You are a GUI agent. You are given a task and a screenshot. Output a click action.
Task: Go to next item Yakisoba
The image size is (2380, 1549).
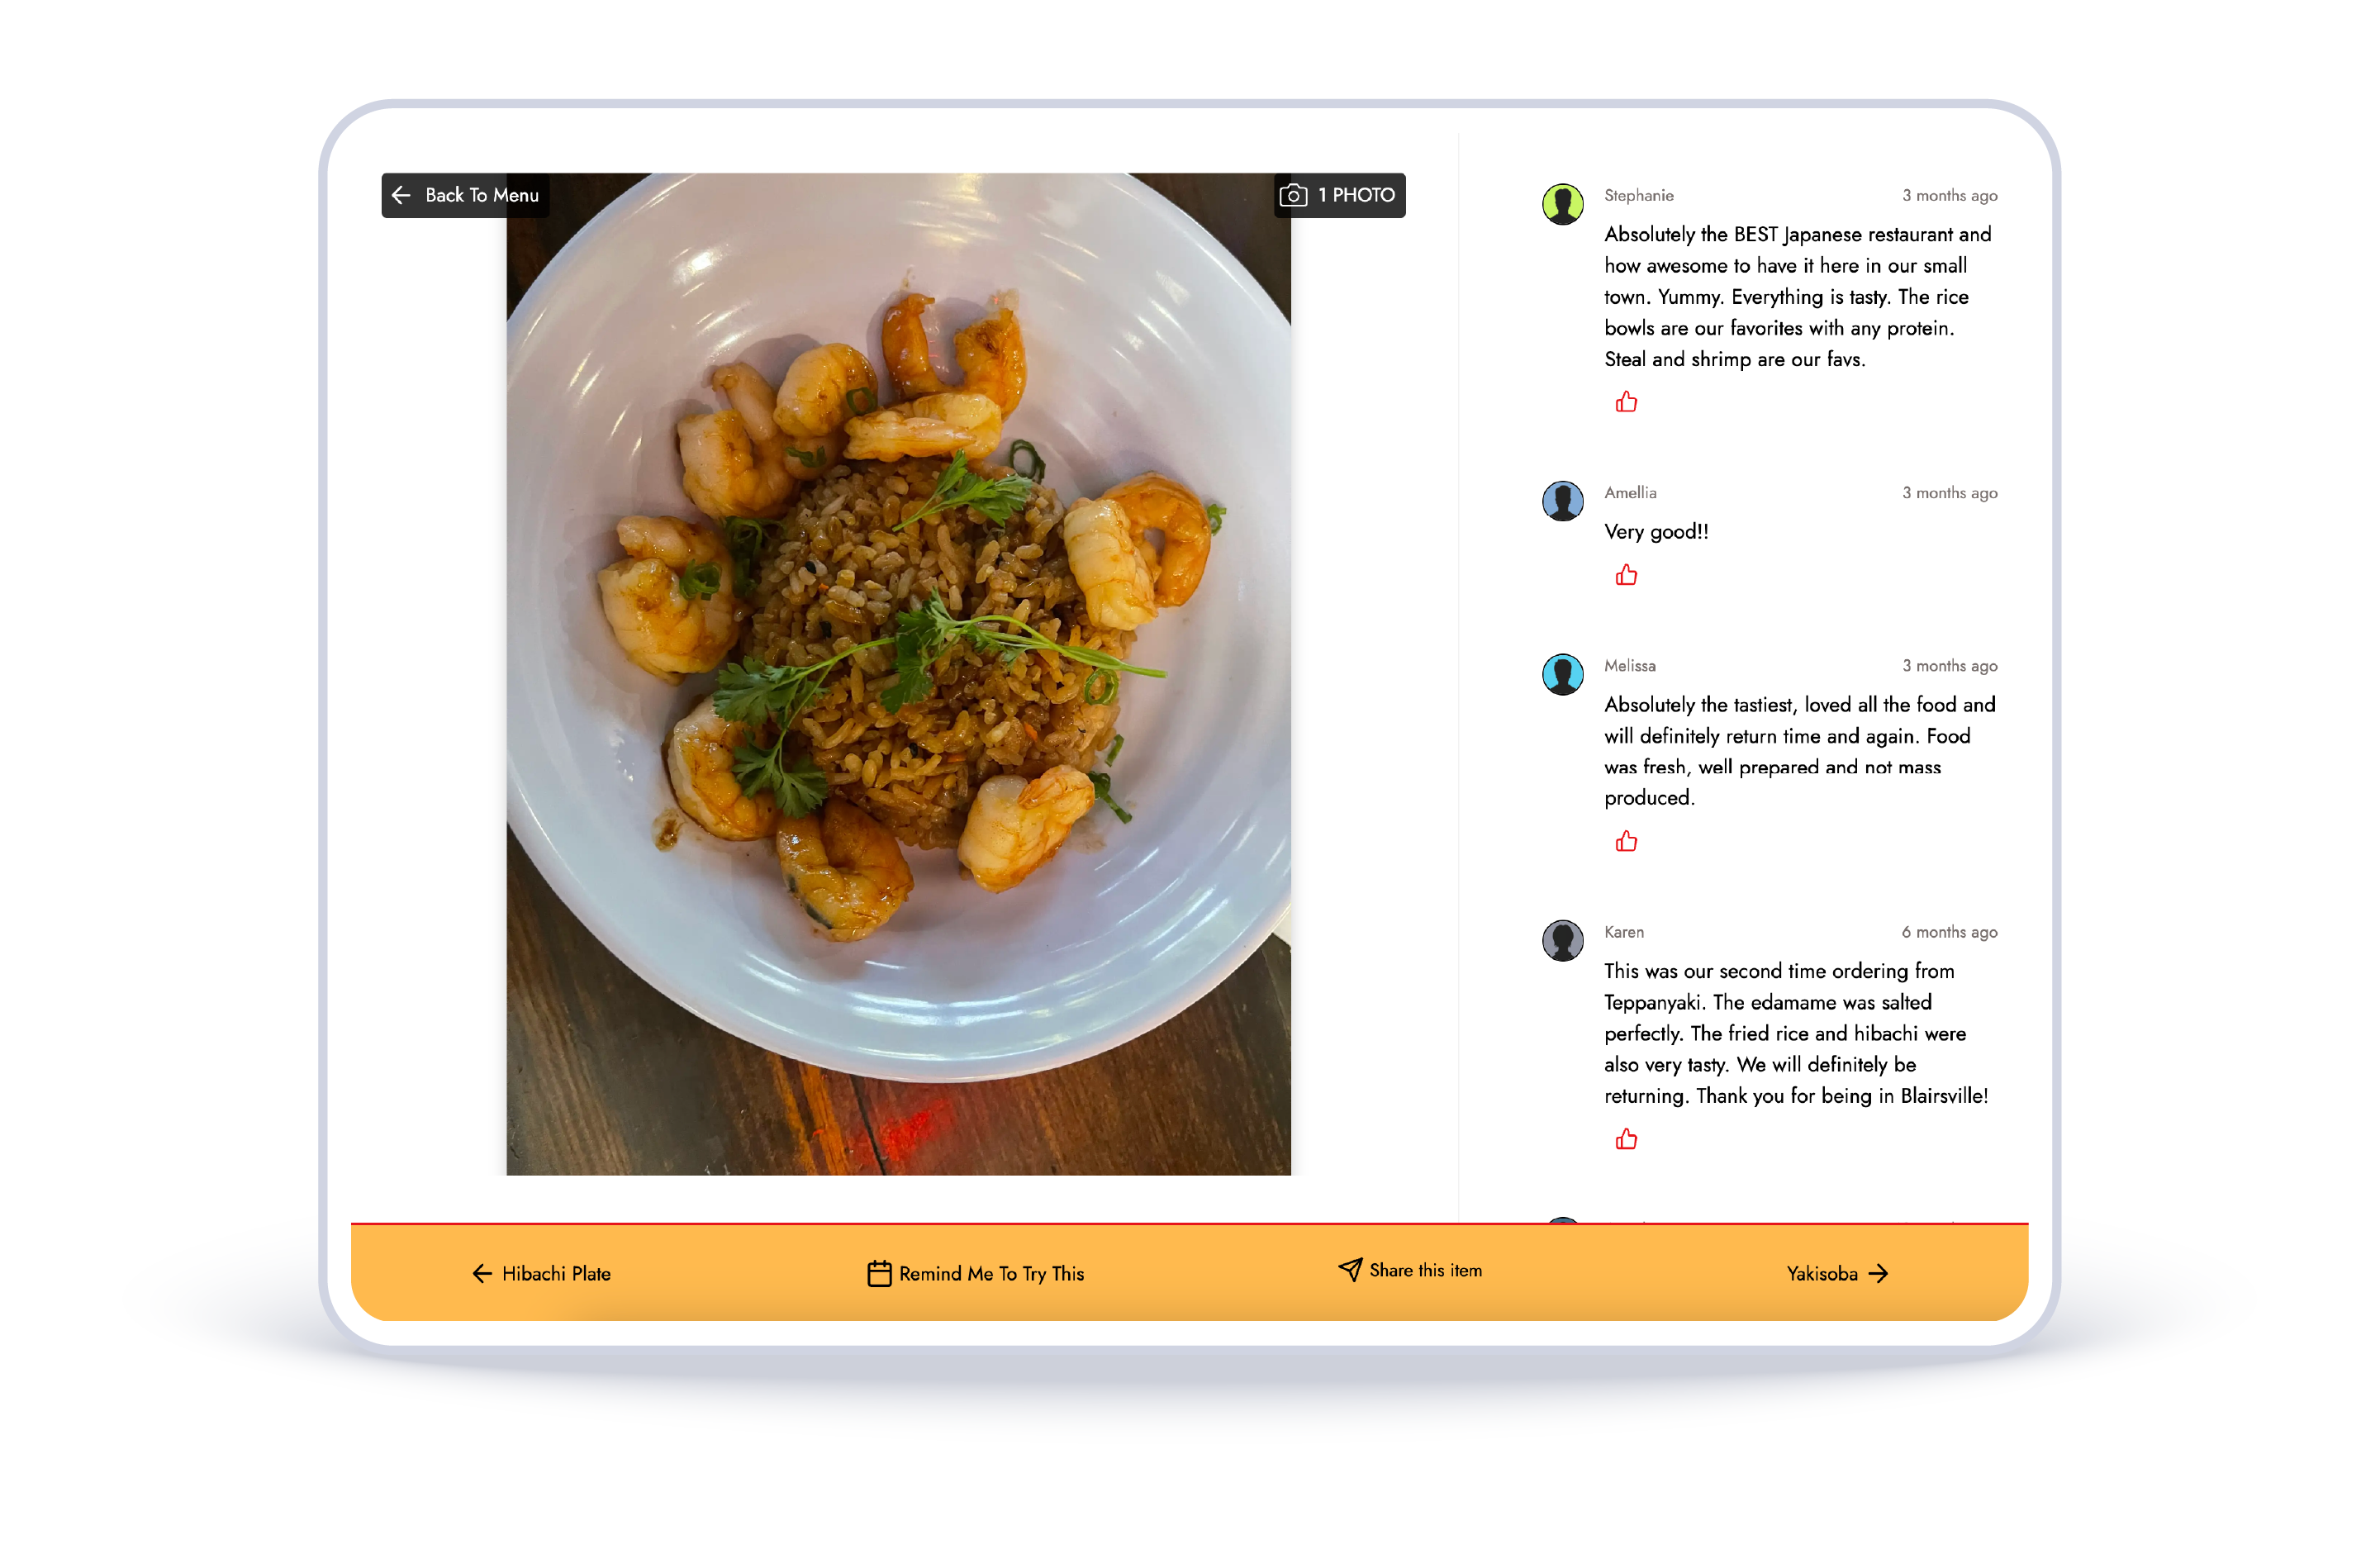(1838, 1273)
